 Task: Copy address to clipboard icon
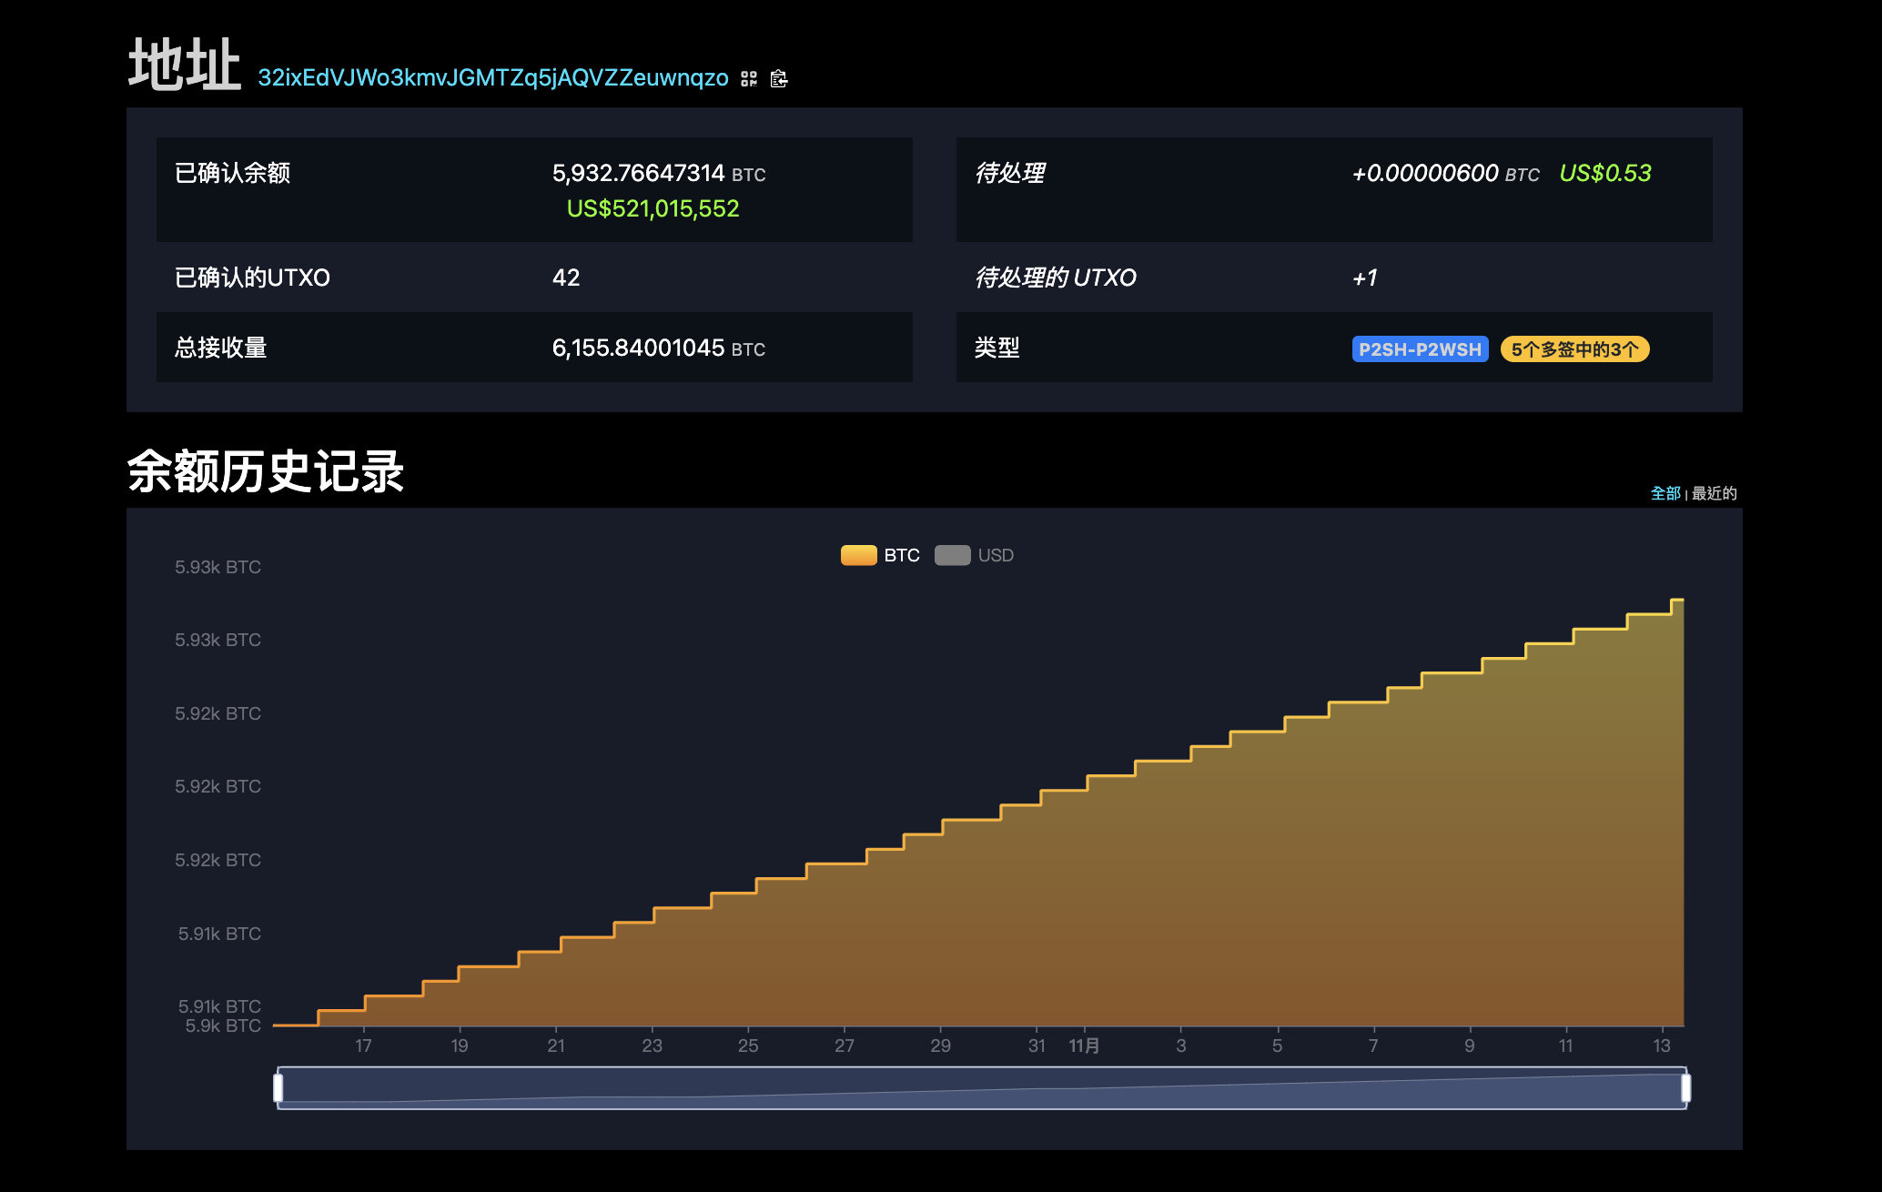point(779,79)
